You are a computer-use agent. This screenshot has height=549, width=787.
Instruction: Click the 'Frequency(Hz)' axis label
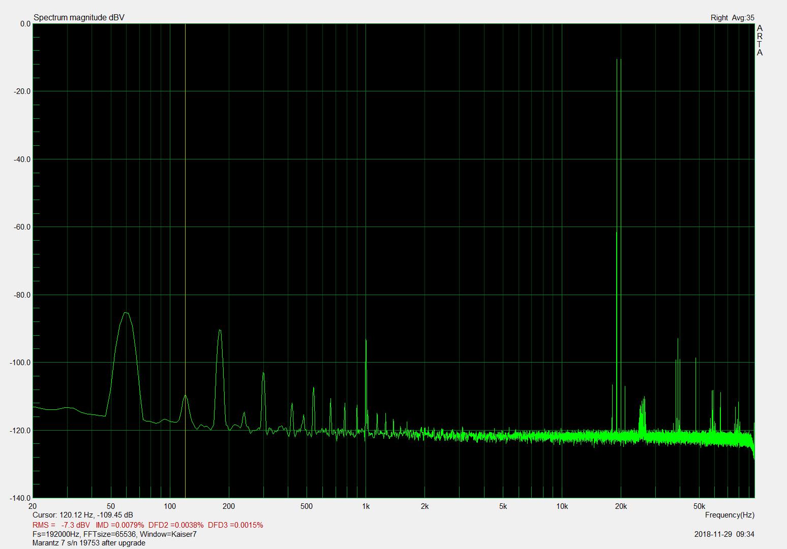click(730, 515)
